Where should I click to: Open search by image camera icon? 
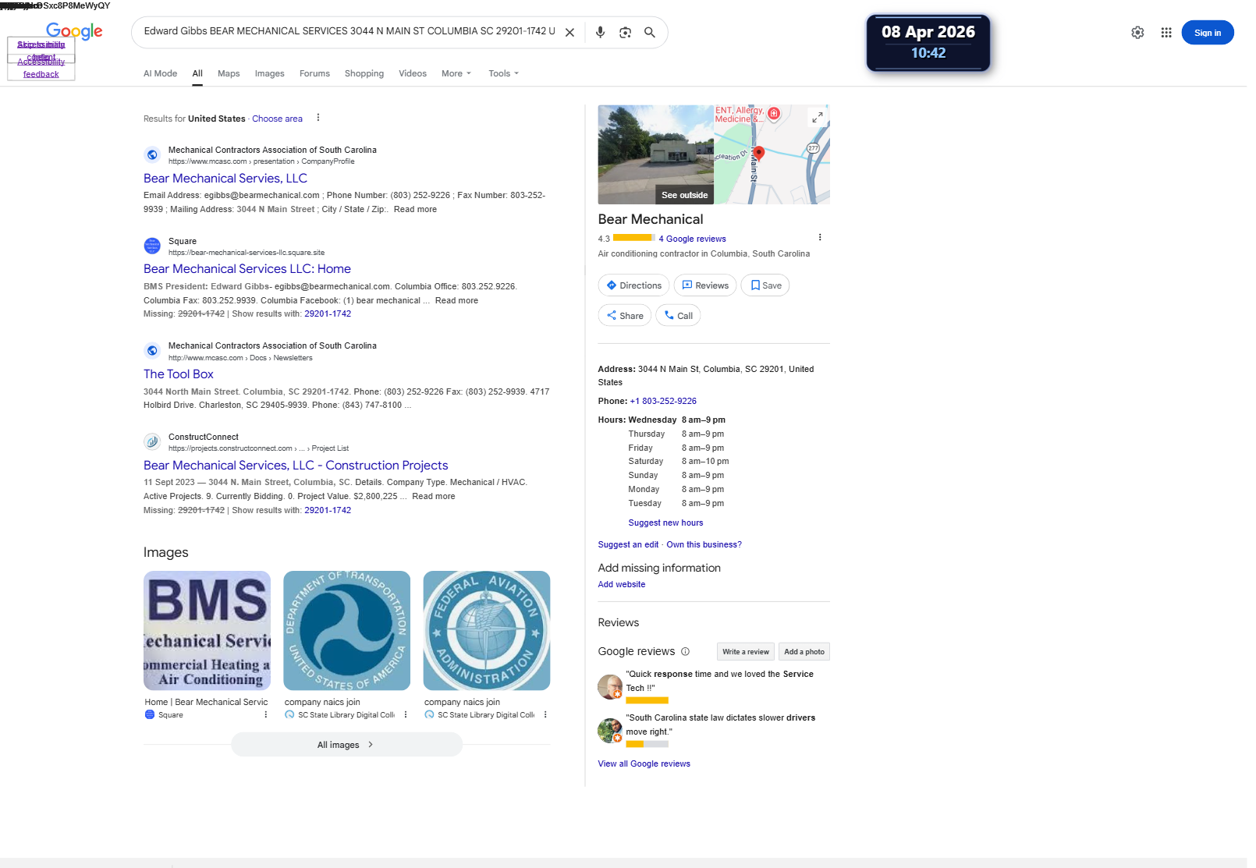tap(625, 33)
